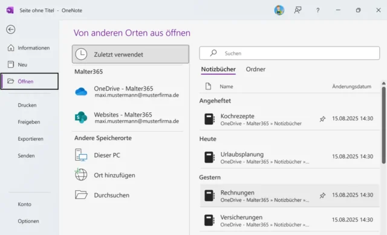
Task: Click the Dieser PC computer icon
Action: point(81,155)
